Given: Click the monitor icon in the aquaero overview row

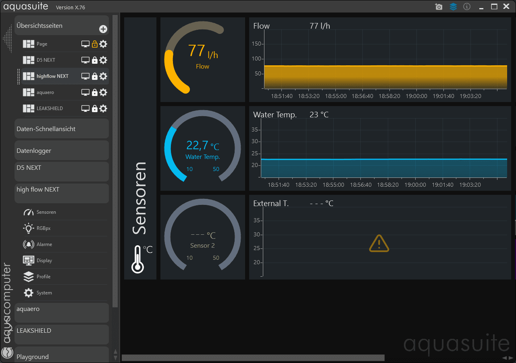Looking at the screenshot, I should 85,92.
